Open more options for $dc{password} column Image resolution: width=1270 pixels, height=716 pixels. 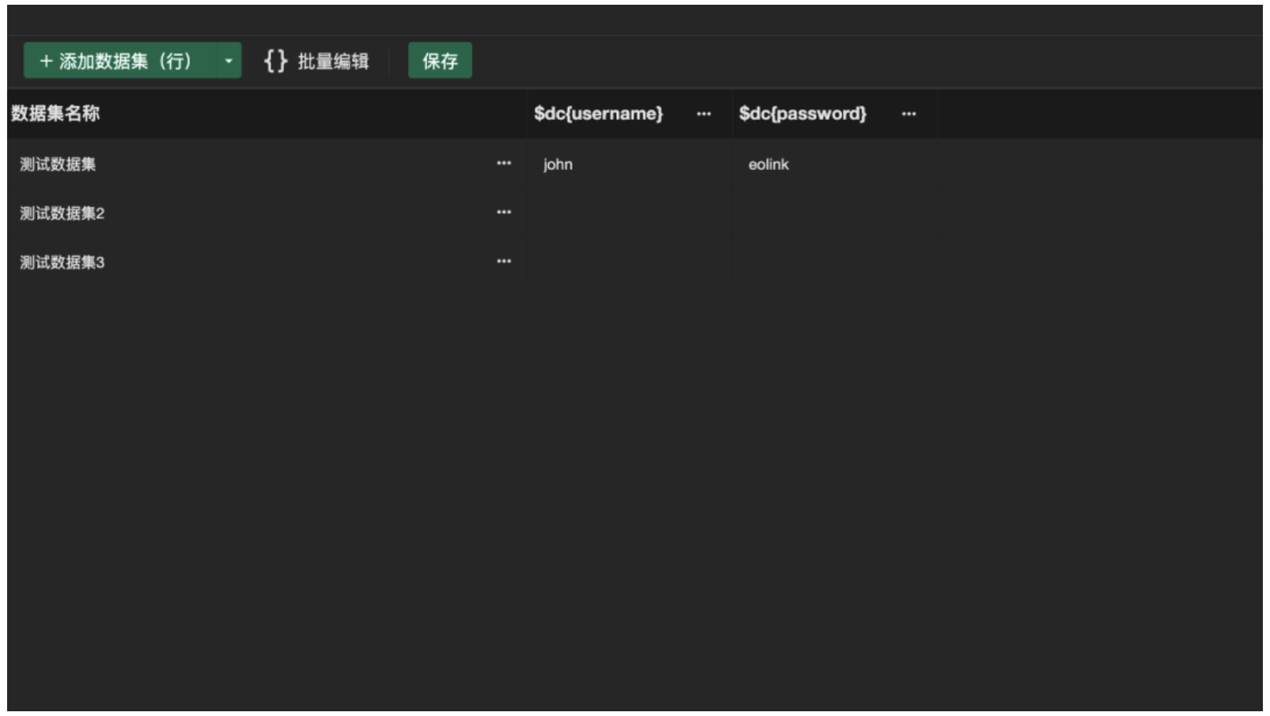pyautogui.click(x=909, y=114)
